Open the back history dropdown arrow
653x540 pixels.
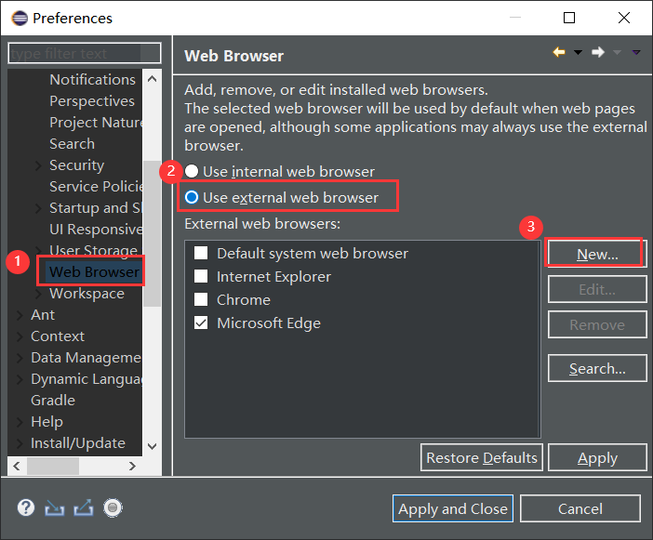578,53
